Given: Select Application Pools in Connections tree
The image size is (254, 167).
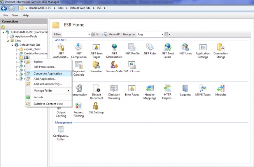Looking at the screenshot, I should (x=26, y=37).
